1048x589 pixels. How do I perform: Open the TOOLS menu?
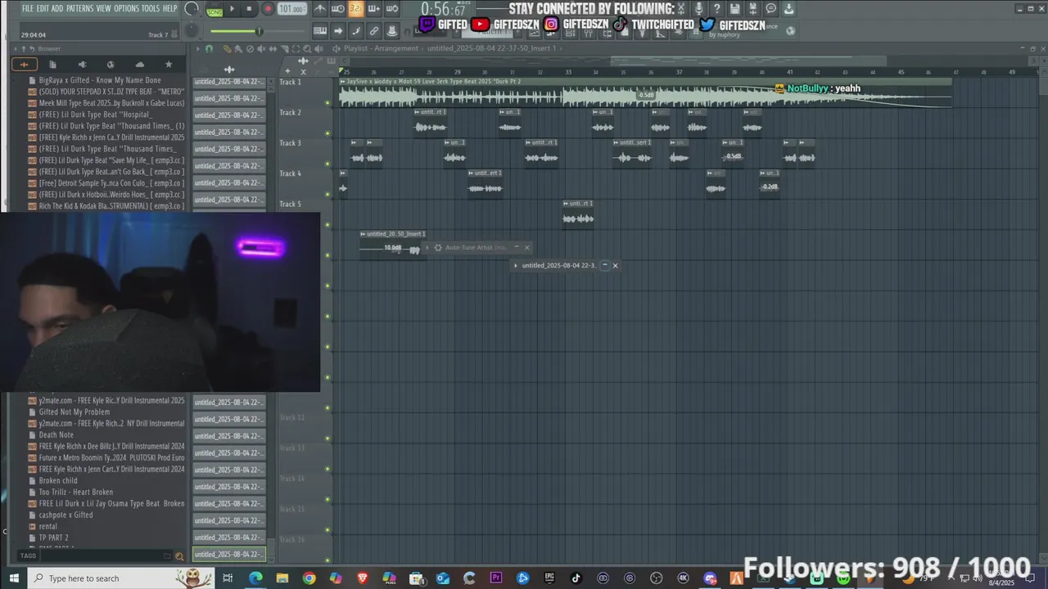[x=151, y=8]
